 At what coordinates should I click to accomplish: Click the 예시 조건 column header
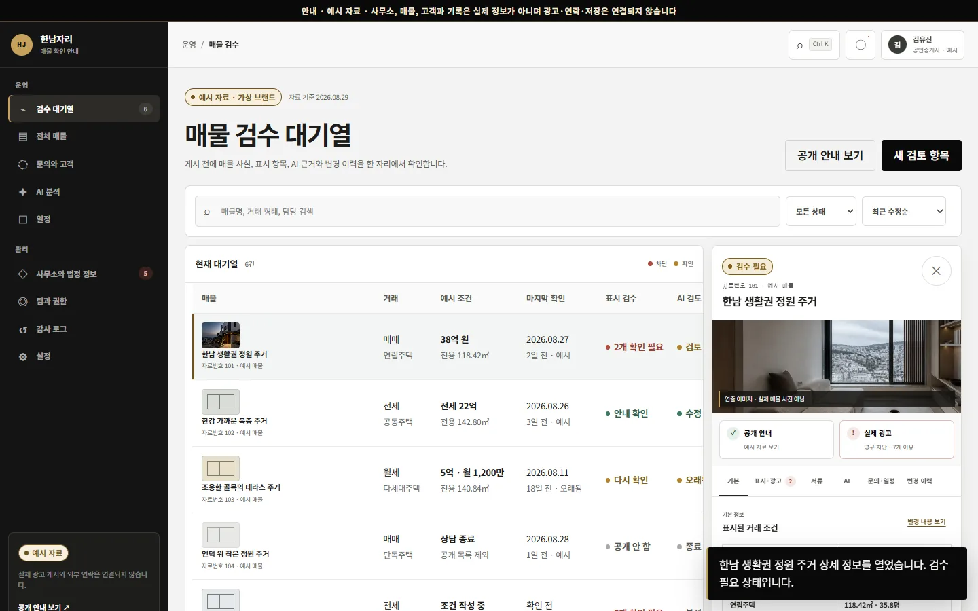point(456,298)
